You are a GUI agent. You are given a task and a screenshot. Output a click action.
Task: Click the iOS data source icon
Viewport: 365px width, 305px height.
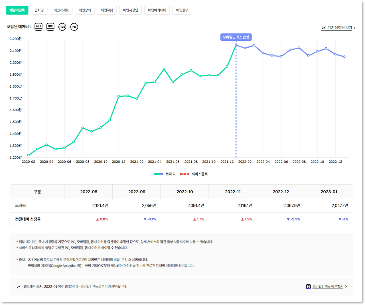(x=50, y=27)
